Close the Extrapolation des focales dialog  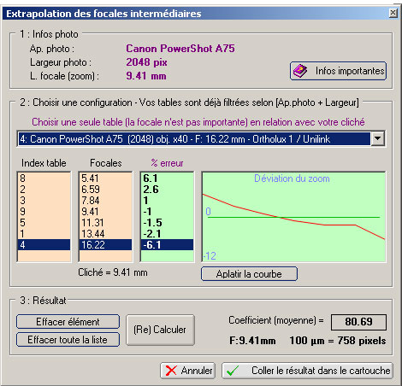point(393,13)
